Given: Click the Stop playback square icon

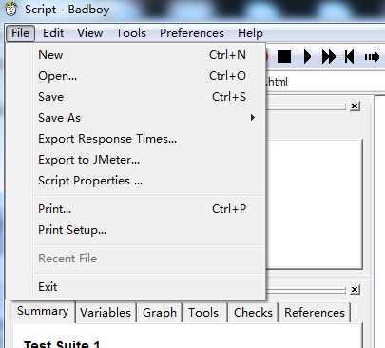Looking at the screenshot, I should point(284,57).
